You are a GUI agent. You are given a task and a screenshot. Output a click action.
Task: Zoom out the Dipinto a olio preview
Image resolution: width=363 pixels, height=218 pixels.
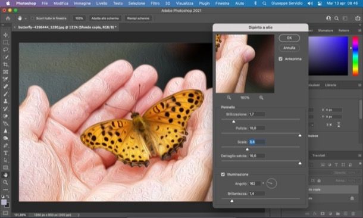coord(229,98)
